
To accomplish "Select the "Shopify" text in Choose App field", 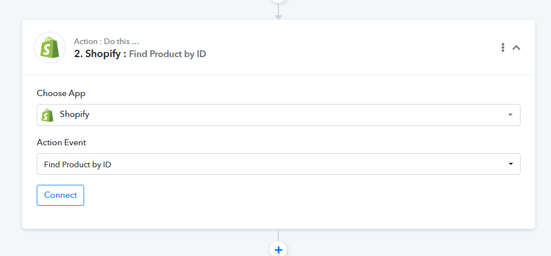I will [75, 115].
